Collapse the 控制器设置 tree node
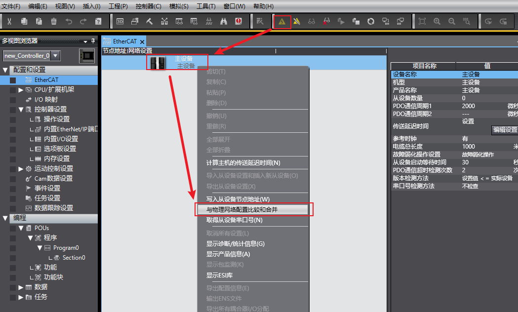The width and height of the screenshot is (518, 312). [21, 110]
